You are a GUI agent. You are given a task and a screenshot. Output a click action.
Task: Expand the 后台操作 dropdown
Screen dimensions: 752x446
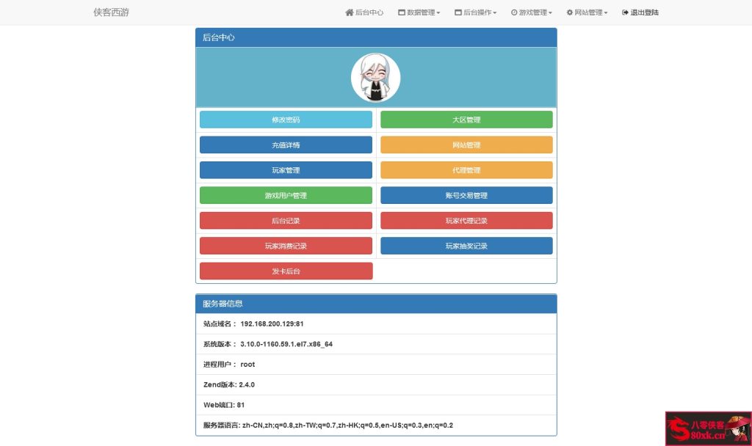coord(476,12)
